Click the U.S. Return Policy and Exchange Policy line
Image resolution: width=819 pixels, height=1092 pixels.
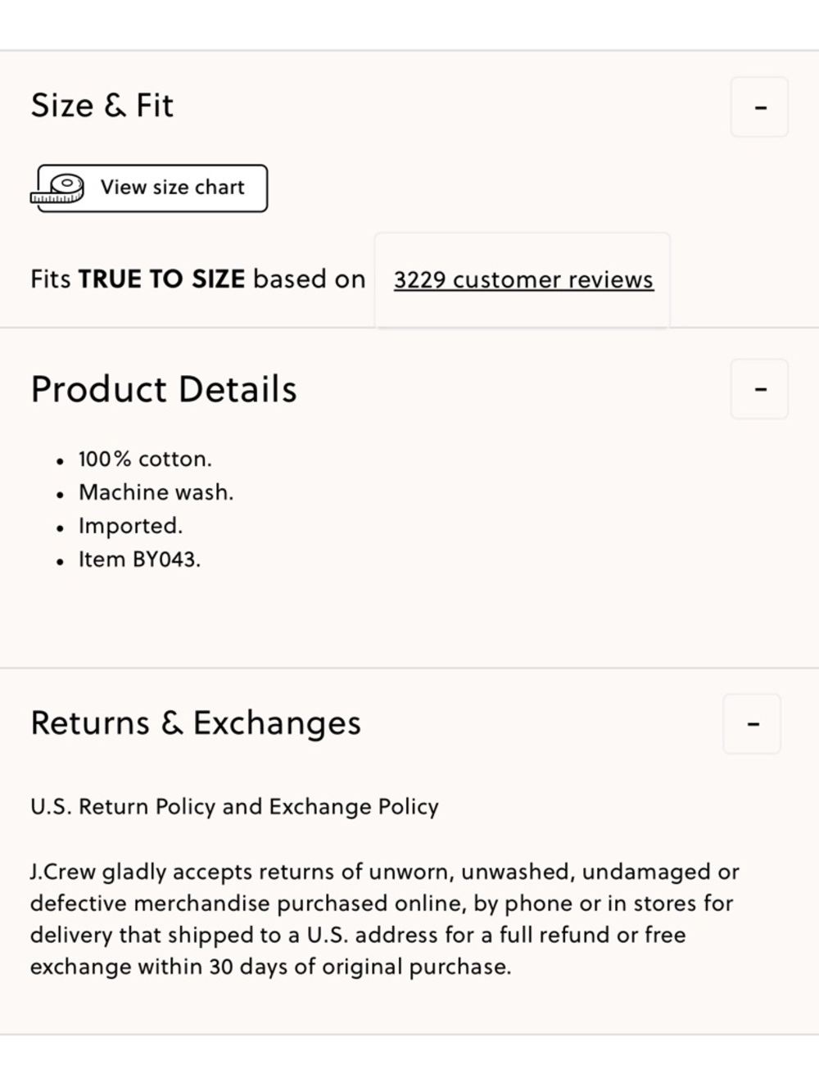tap(234, 807)
